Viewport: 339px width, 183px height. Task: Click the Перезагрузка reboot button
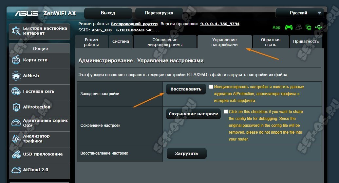click(159, 13)
